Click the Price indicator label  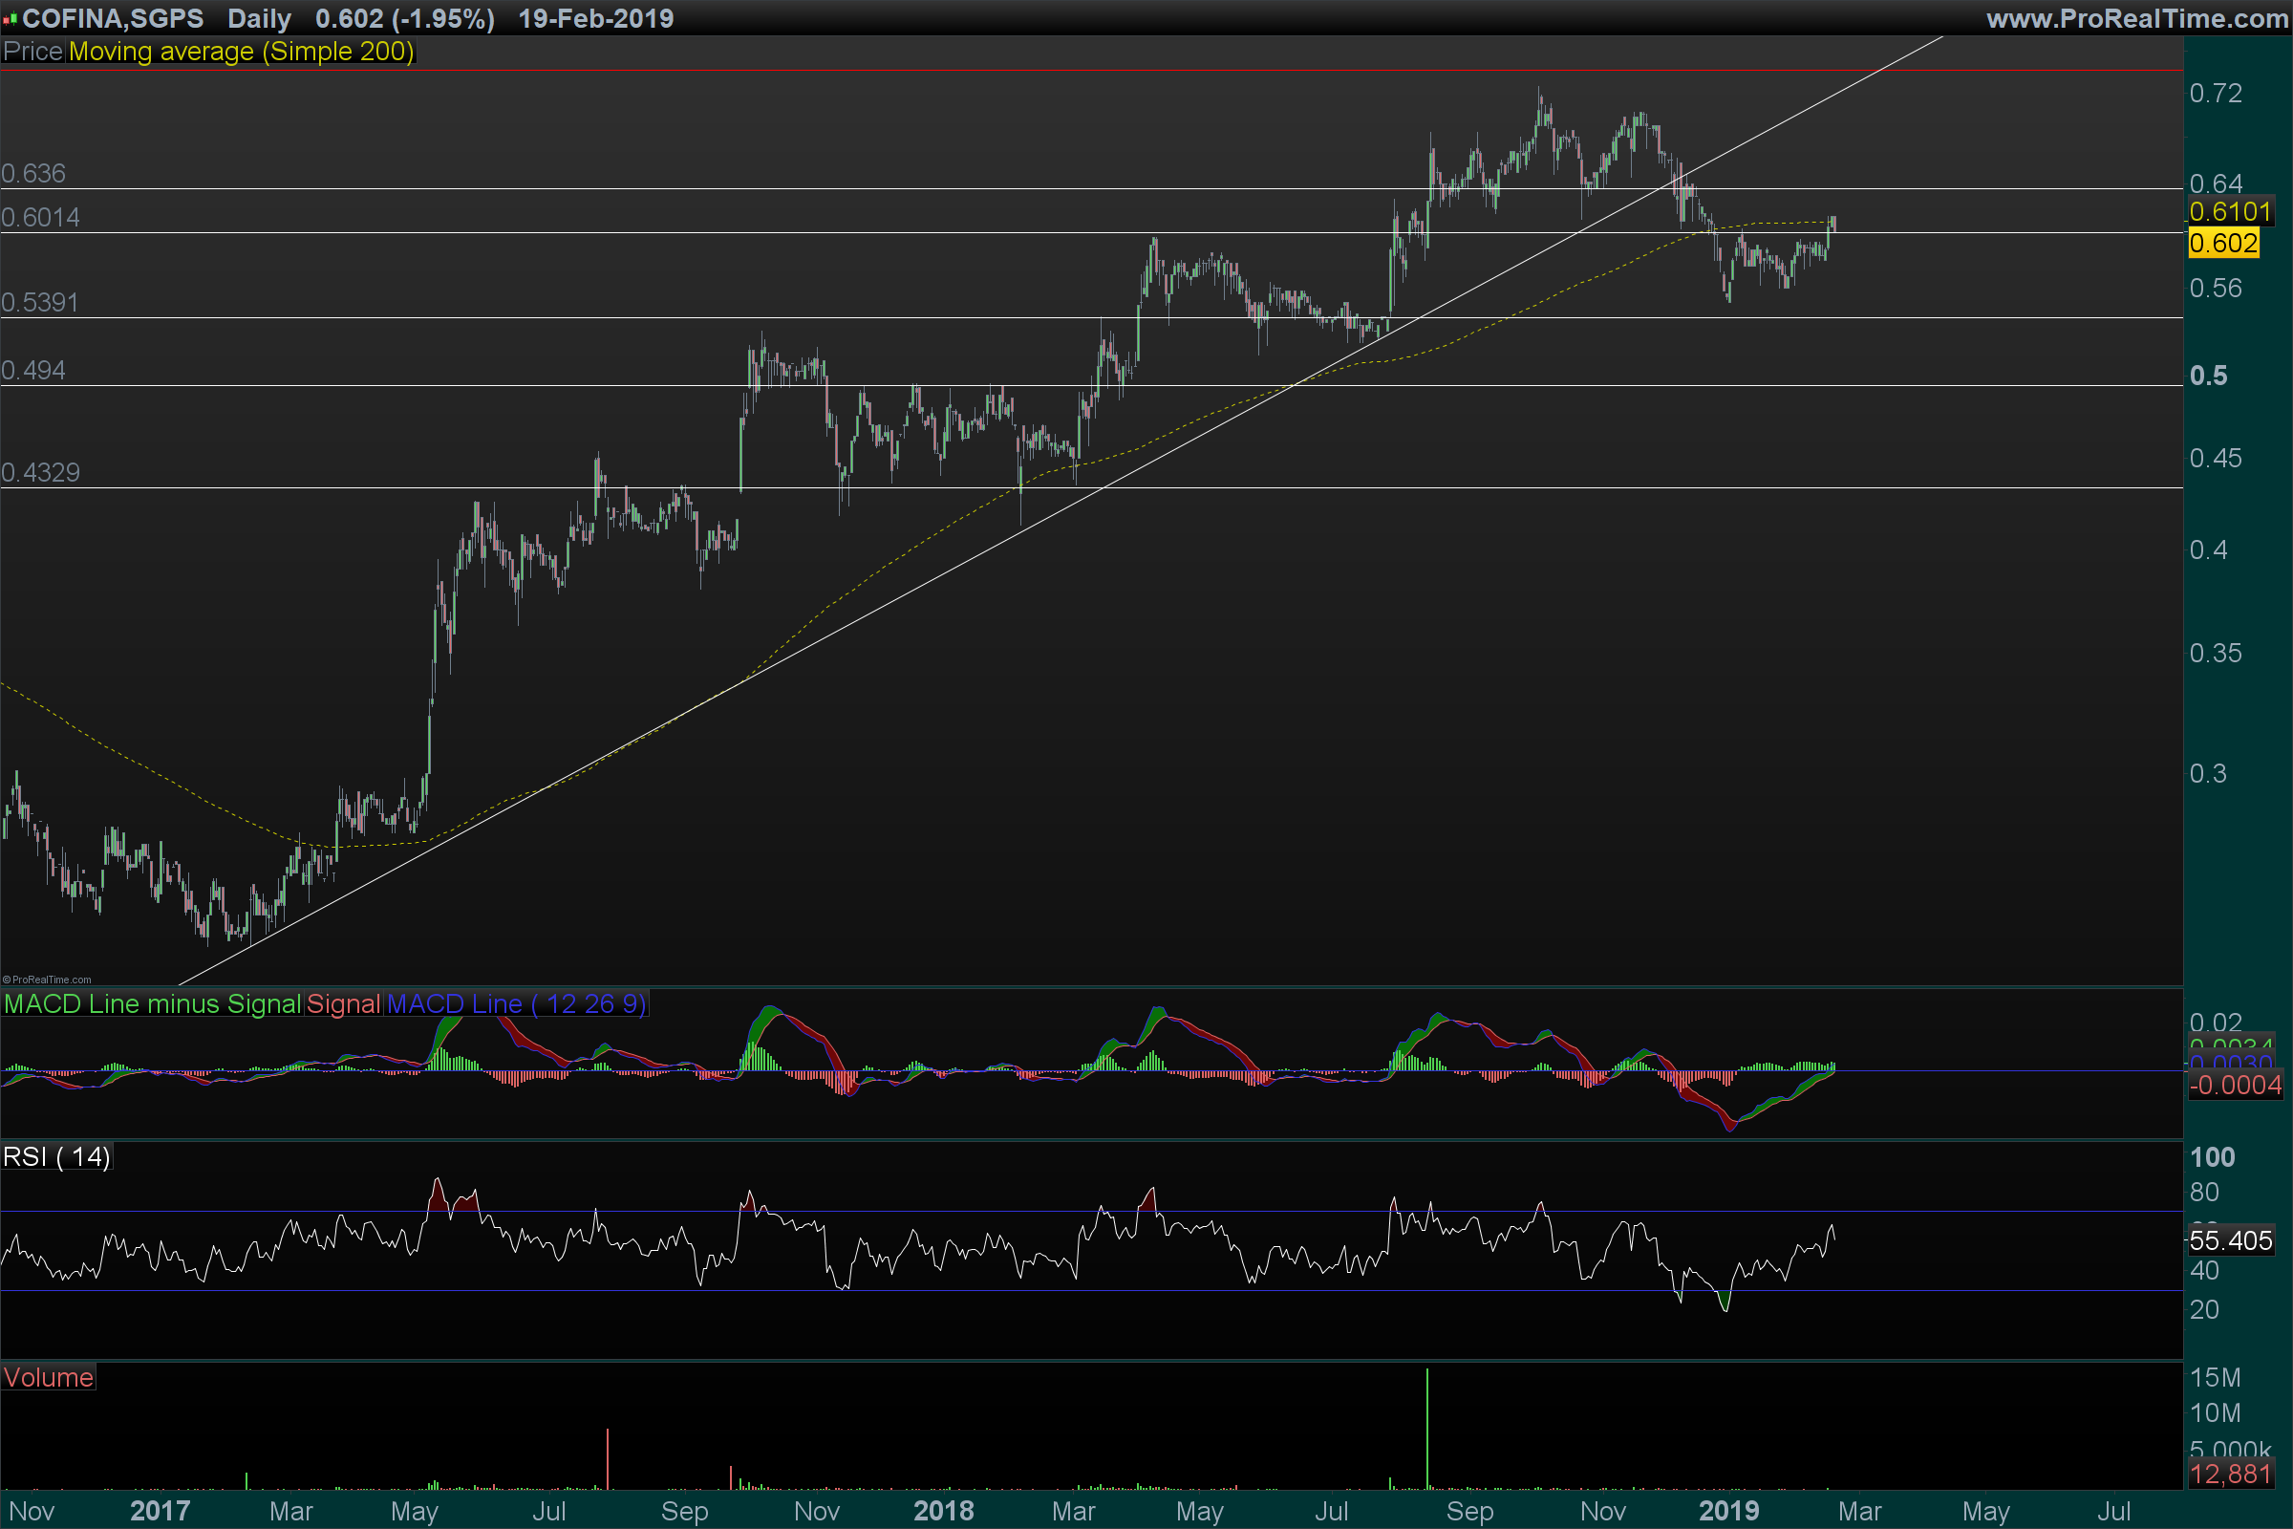point(33,52)
